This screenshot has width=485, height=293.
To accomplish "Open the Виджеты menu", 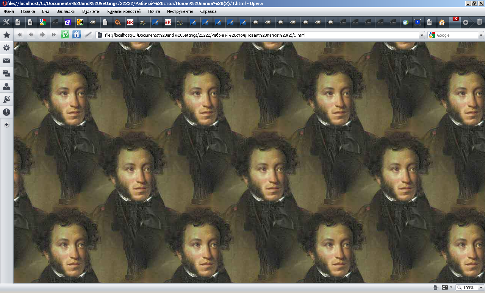I will click(x=91, y=11).
